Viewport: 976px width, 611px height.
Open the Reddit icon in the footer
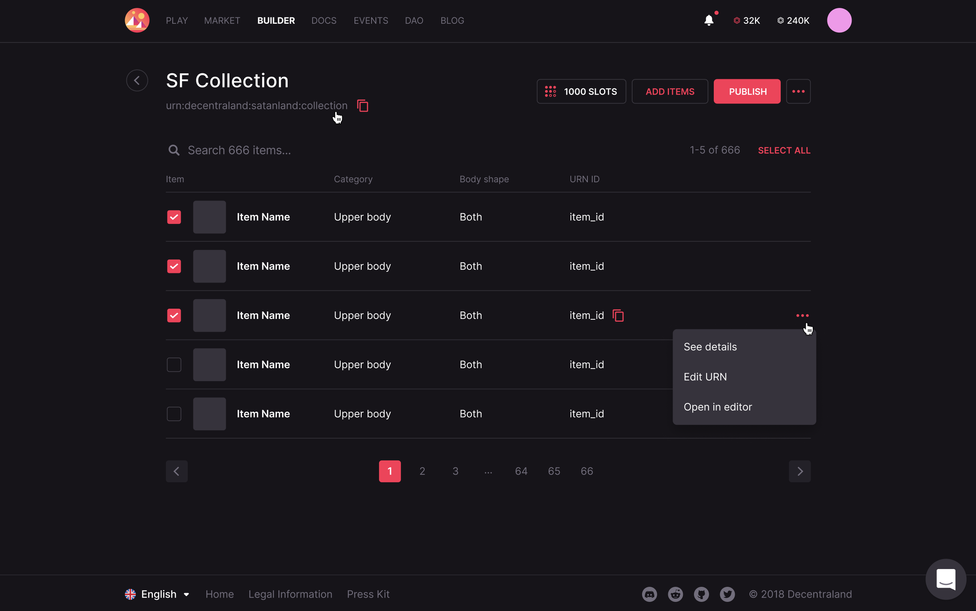pos(675,594)
